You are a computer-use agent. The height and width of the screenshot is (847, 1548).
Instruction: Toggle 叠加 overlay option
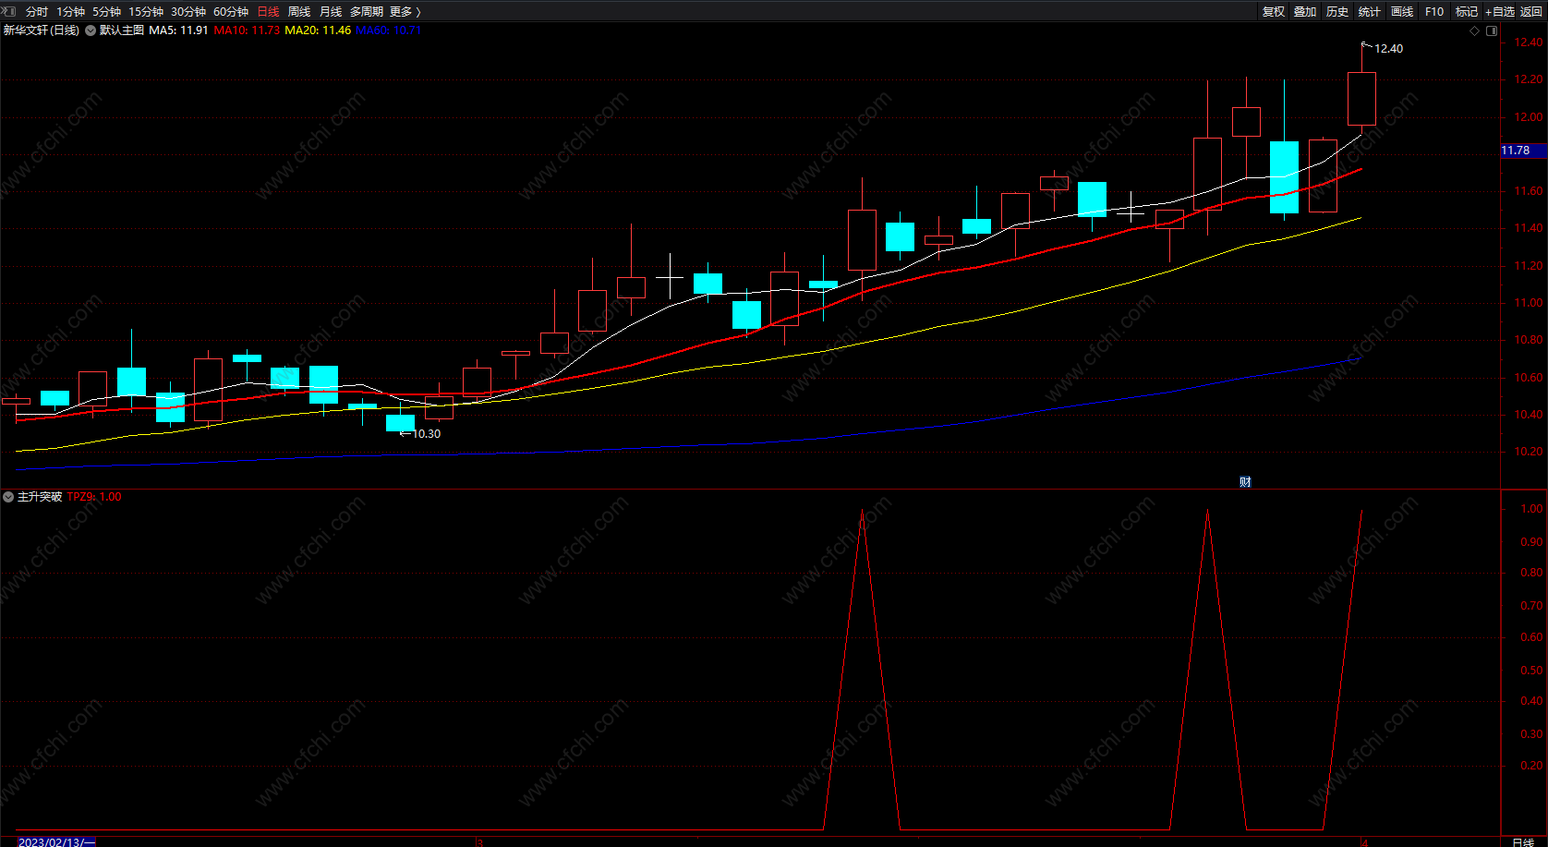[1305, 11]
